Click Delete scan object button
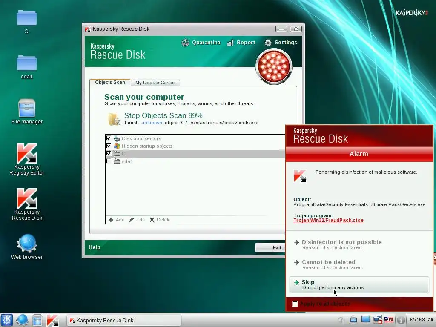Viewport: 436px width, 327px height. pos(160,220)
